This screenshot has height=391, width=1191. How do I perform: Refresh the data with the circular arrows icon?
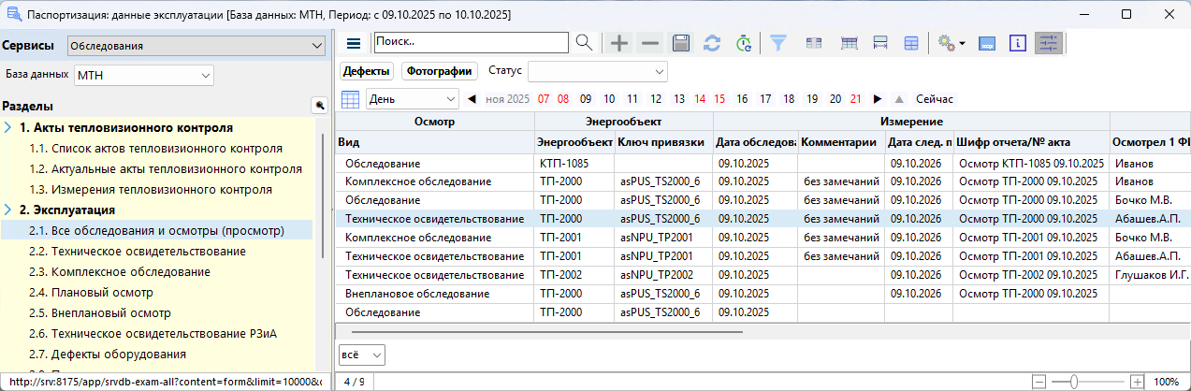point(712,43)
